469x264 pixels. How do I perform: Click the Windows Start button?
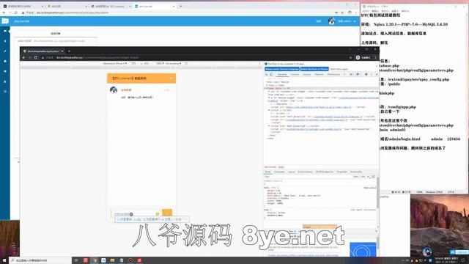click(4, 260)
